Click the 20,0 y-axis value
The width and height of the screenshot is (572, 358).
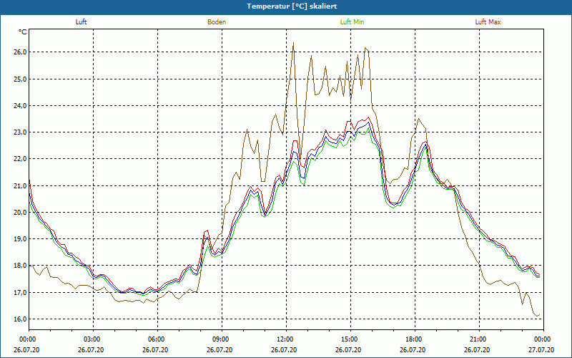click(x=20, y=212)
